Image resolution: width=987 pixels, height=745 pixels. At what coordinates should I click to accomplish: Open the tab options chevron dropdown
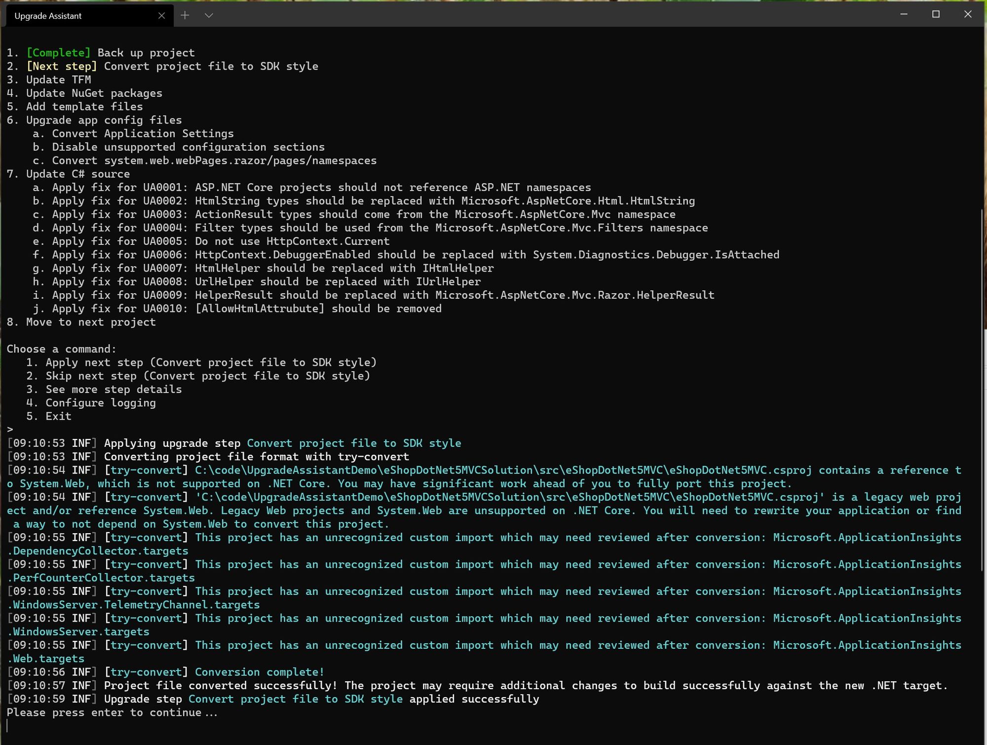pyautogui.click(x=209, y=15)
